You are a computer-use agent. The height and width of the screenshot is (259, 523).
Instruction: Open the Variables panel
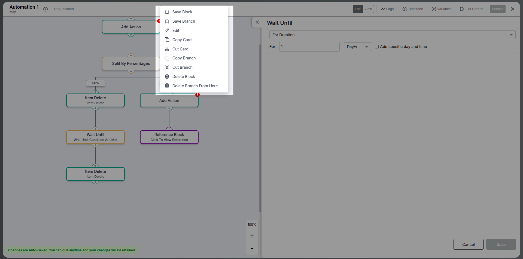(x=441, y=9)
